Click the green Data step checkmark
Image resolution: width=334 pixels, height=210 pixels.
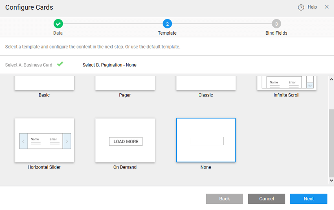pos(58,24)
